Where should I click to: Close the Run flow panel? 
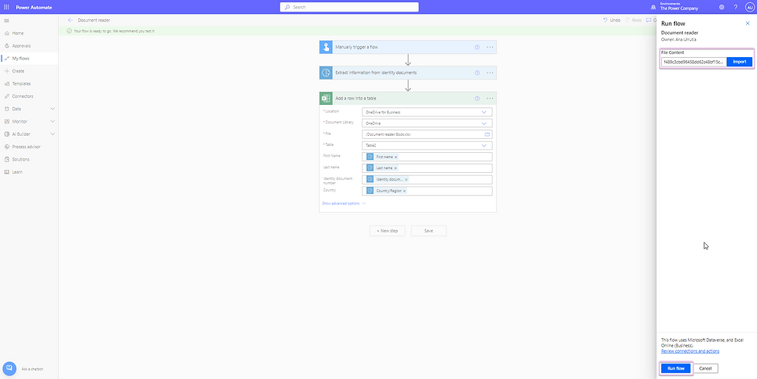point(748,23)
